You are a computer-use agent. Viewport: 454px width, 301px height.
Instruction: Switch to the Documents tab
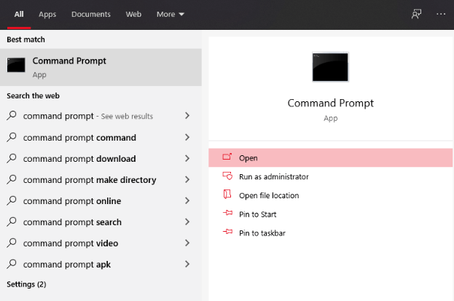[91, 14]
